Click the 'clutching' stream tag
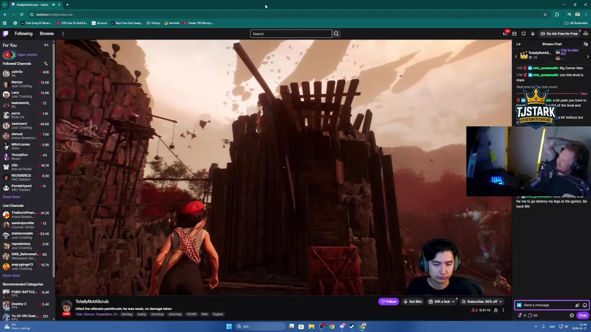The width and height of the screenshot is (591, 332). 175,314
